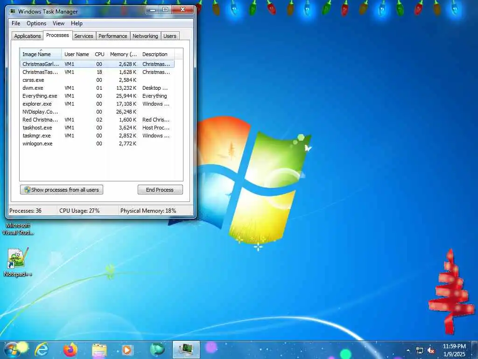Click the Processes: 36 status entry

pyautogui.click(x=25, y=211)
